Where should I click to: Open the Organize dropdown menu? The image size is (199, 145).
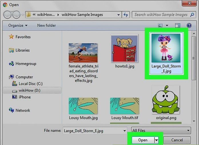pyautogui.click(x=18, y=25)
